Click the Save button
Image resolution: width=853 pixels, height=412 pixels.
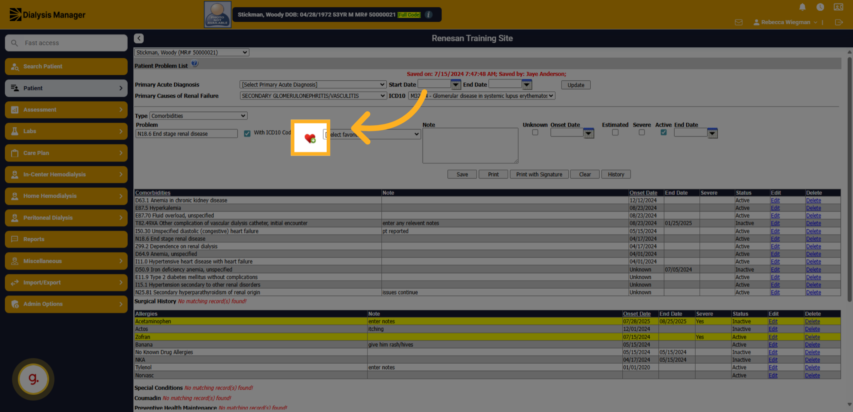[462, 174]
